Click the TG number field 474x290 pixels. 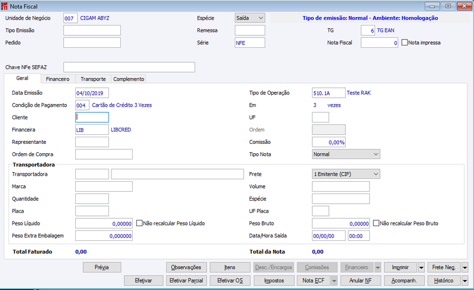click(x=368, y=31)
